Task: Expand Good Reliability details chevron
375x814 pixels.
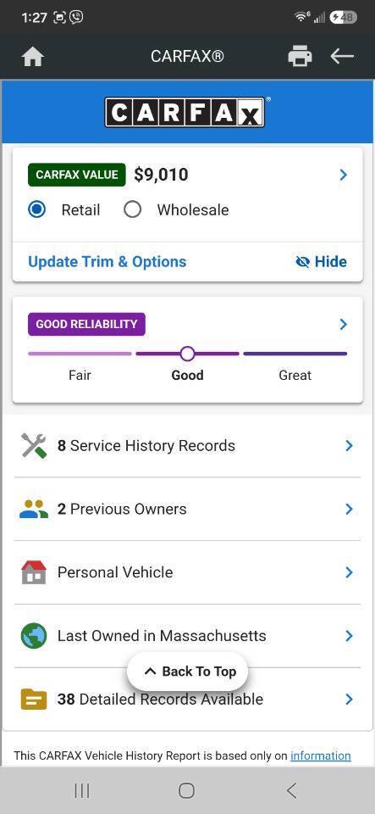Action: click(x=343, y=325)
